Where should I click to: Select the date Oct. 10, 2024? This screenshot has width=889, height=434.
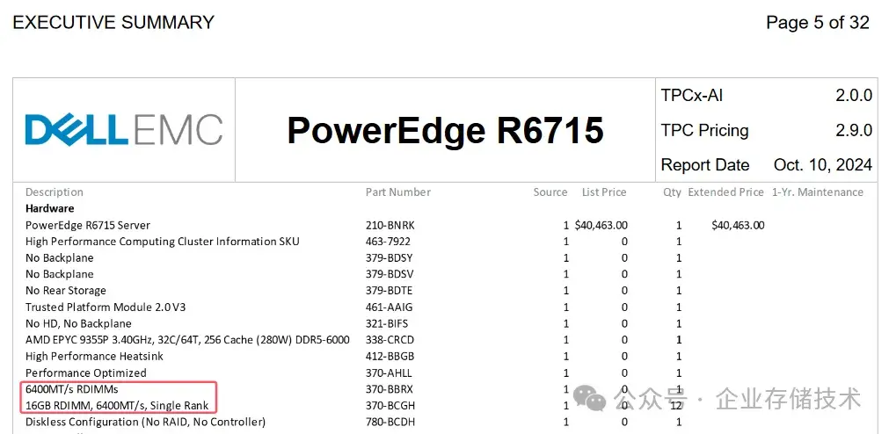click(x=823, y=165)
